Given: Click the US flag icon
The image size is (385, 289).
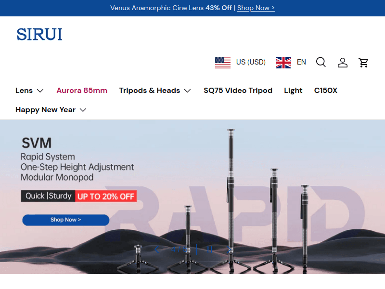Looking at the screenshot, I should (223, 62).
